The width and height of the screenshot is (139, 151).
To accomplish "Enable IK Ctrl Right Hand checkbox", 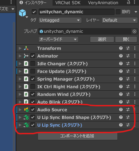I will [33, 86].
